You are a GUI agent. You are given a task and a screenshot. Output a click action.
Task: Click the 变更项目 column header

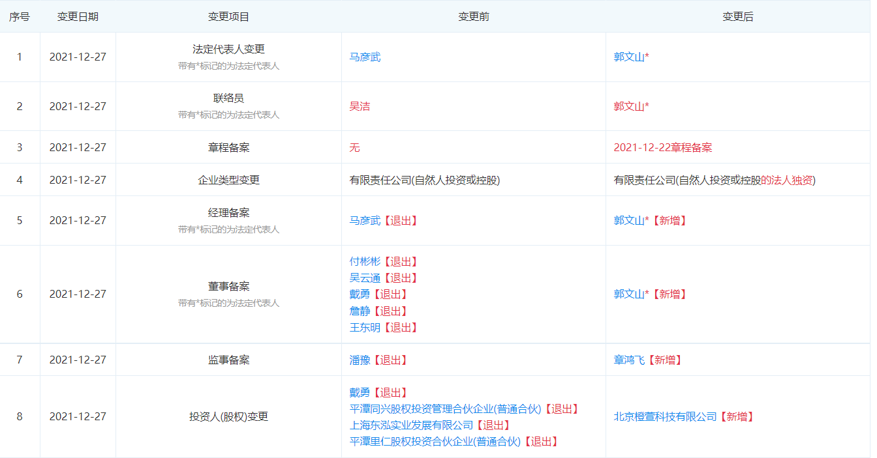pos(228,16)
